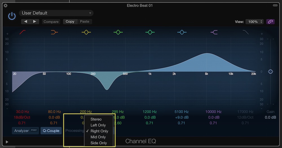The width and height of the screenshot is (282, 148).
Task: Click the right plus scale icon
Action: pyautogui.click(x=262, y=34)
